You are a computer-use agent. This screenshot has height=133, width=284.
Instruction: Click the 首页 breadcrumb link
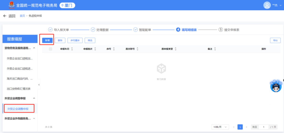22,16
